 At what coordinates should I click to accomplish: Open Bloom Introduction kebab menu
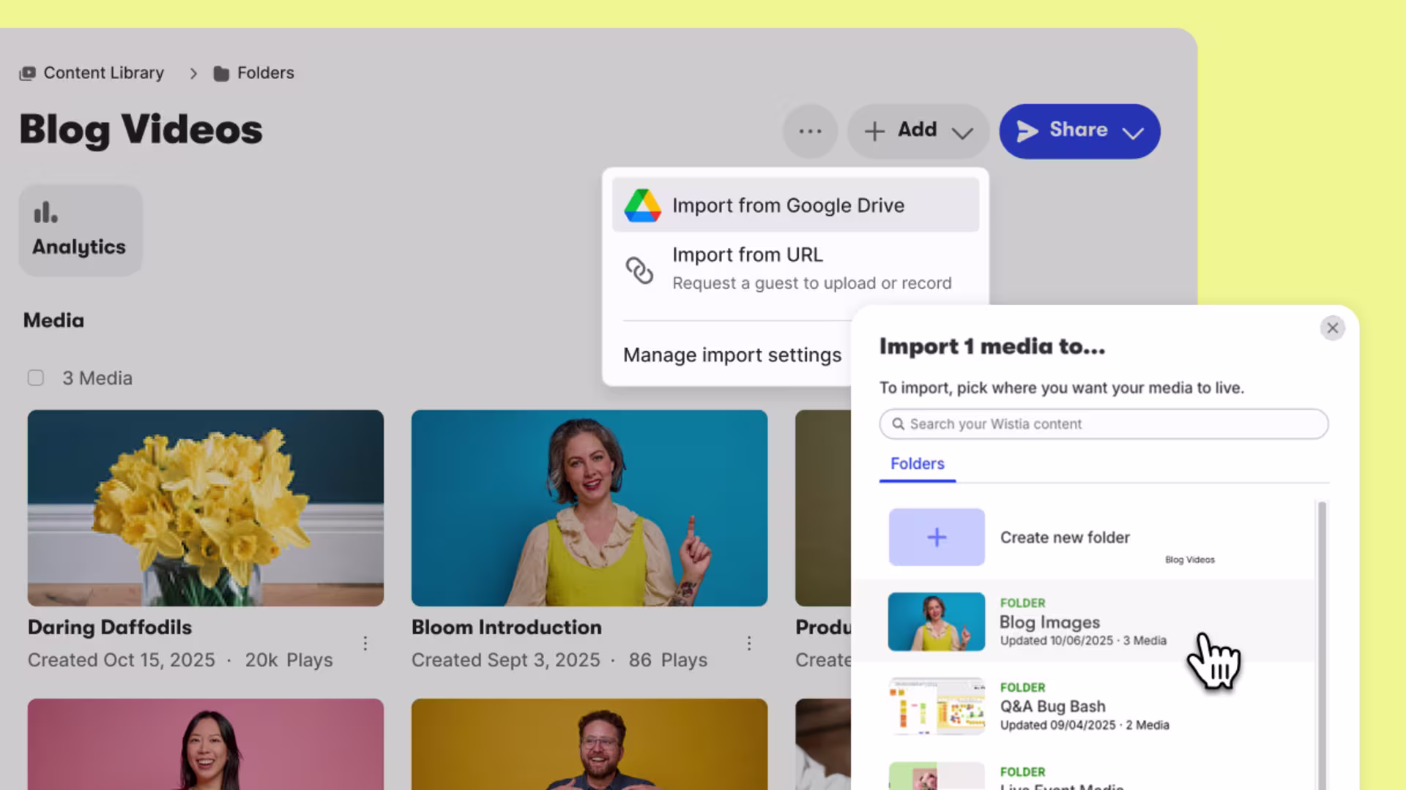[748, 643]
